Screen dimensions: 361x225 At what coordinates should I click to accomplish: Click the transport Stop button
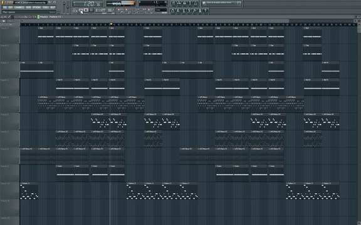[86, 11]
